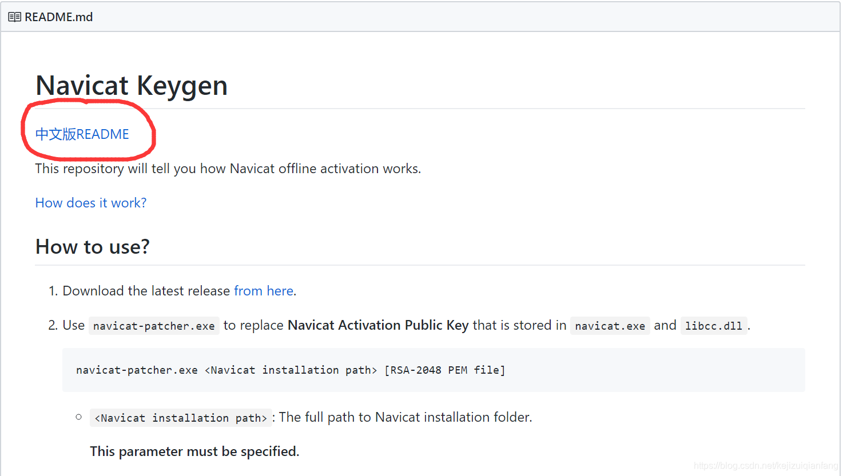The width and height of the screenshot is (843, 476).
Task: Click 'This parameter must be specified.' text
Action: pyautogui.click(x=194, y=451)
